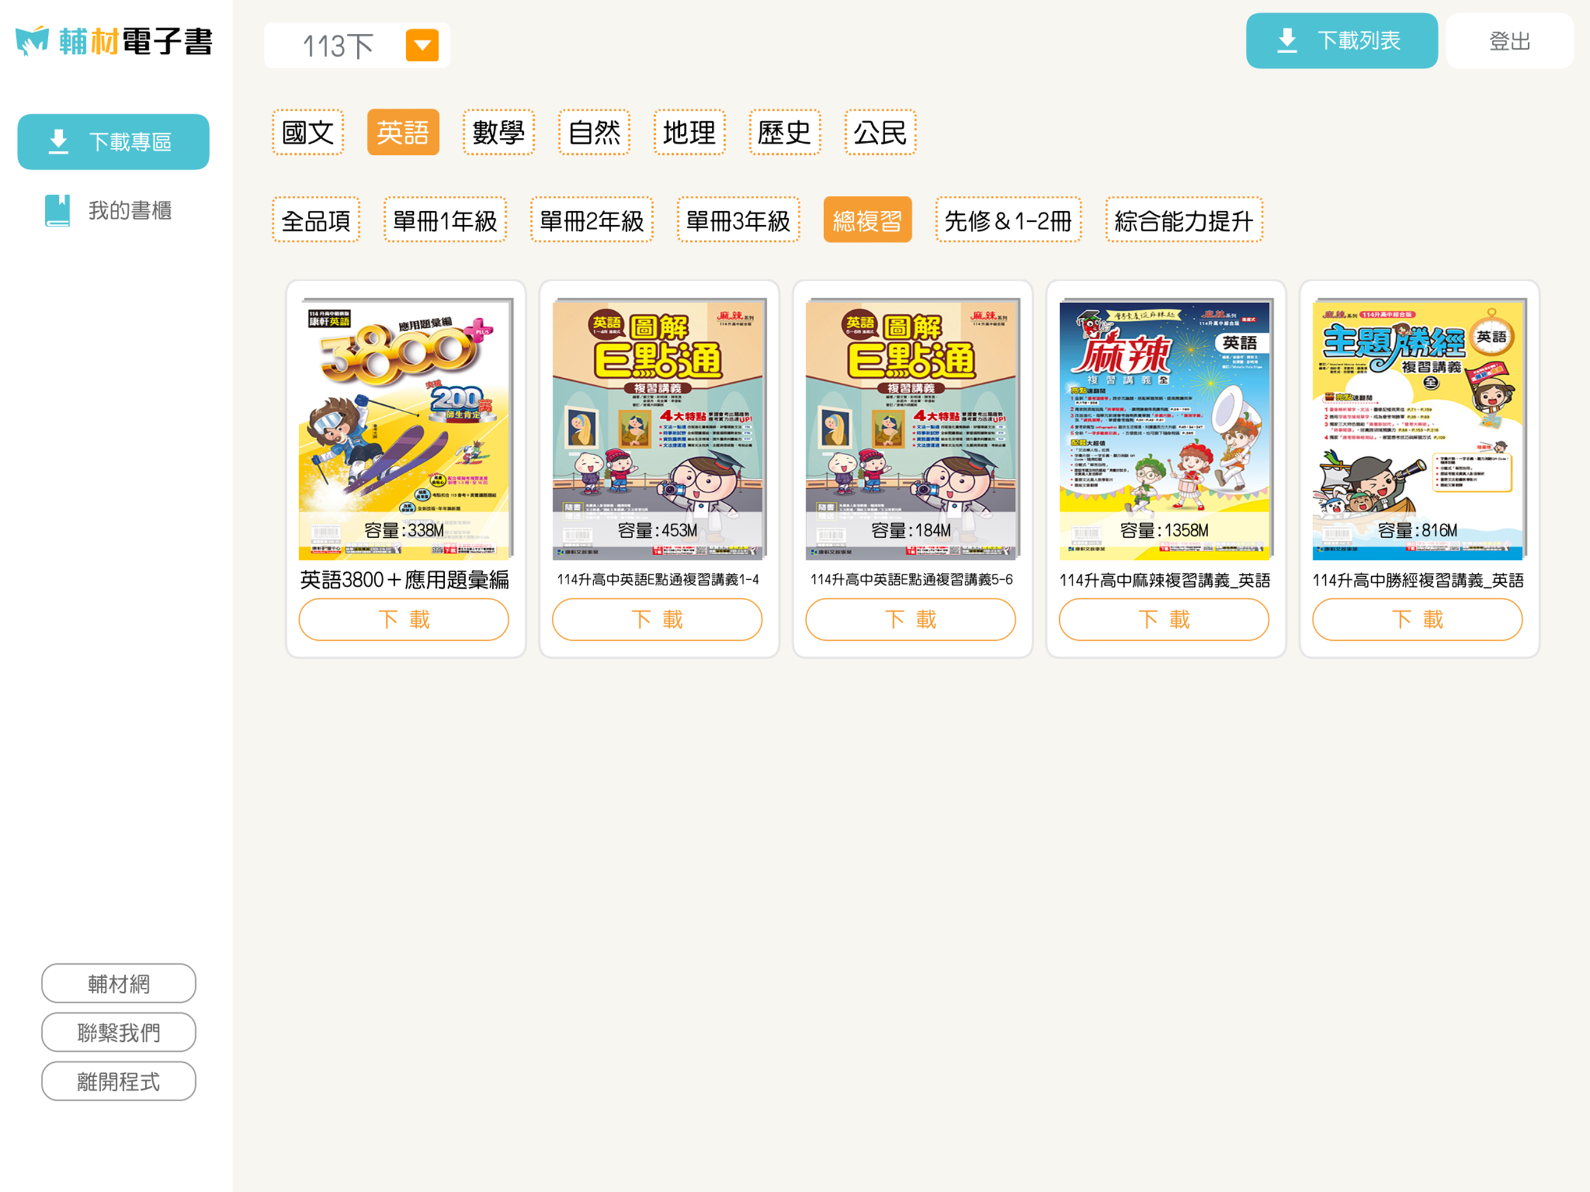The image size is (1590, 1192).
Task: Click the E點通 5-6 cover thumbnail
Action: tap(912, 428)
